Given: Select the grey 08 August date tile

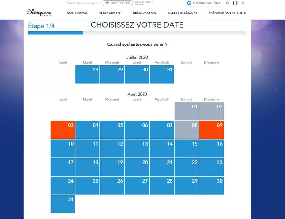Looking at the screenshot, I should pos(187,130).
